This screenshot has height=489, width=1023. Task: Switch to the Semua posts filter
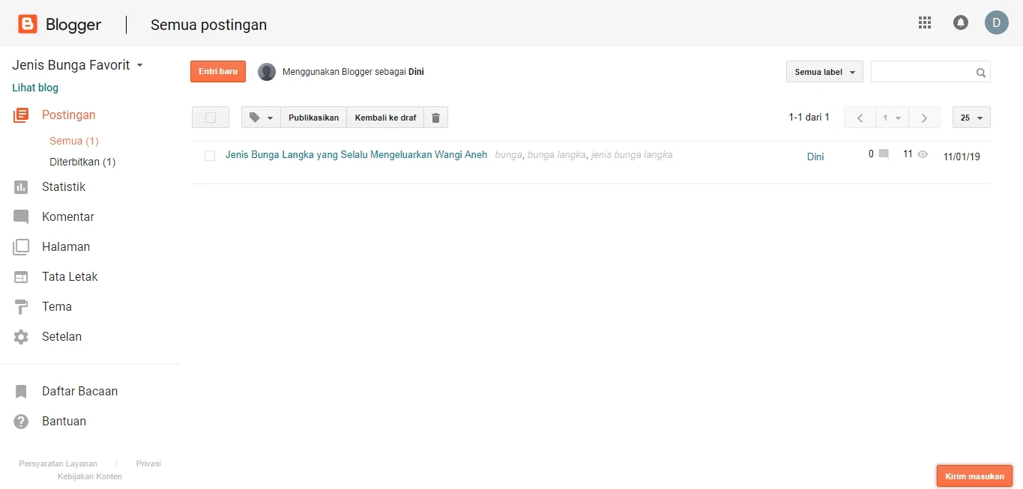tap(73, 141)
